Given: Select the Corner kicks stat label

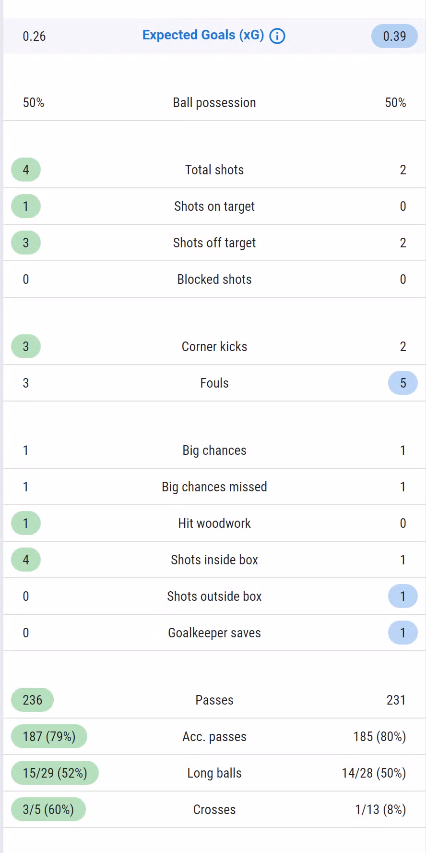Looking at the screenshot, I should (x=214, y=347).
